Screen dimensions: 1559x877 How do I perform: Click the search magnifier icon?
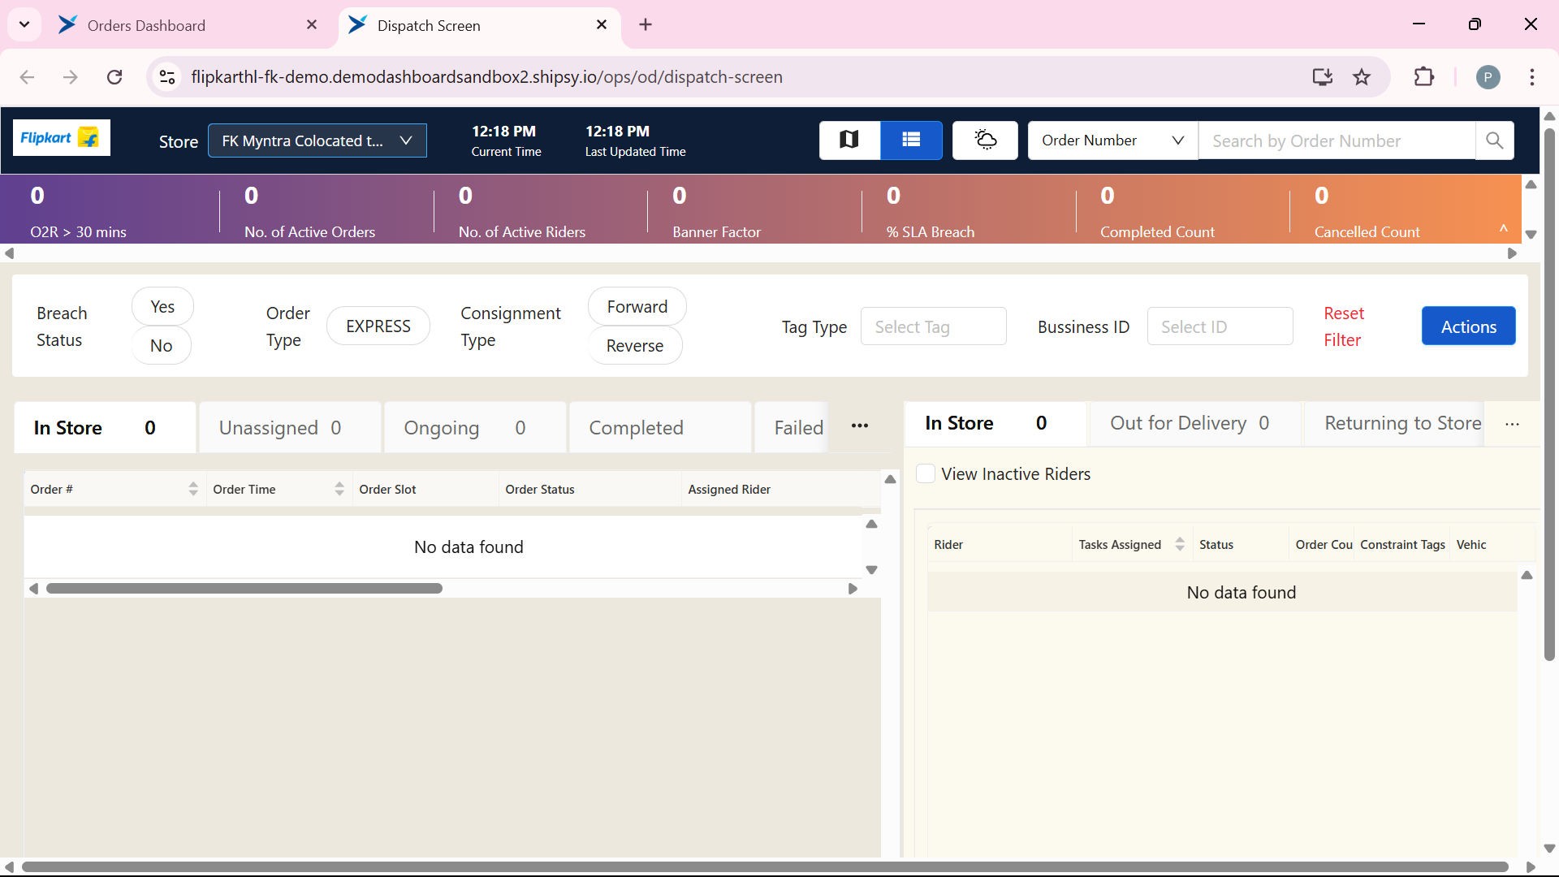pyautogui.click(x=1494, y=140)
